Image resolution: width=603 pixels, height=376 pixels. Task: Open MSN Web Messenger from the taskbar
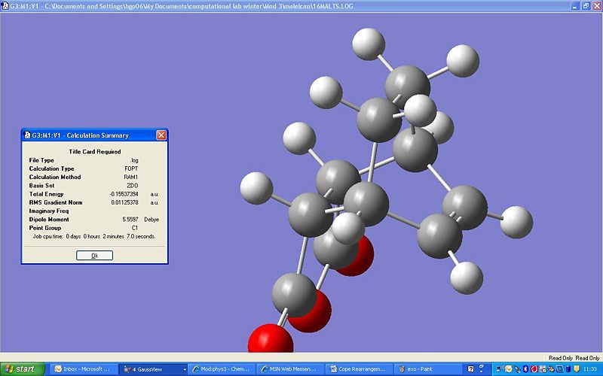(289, 369)
